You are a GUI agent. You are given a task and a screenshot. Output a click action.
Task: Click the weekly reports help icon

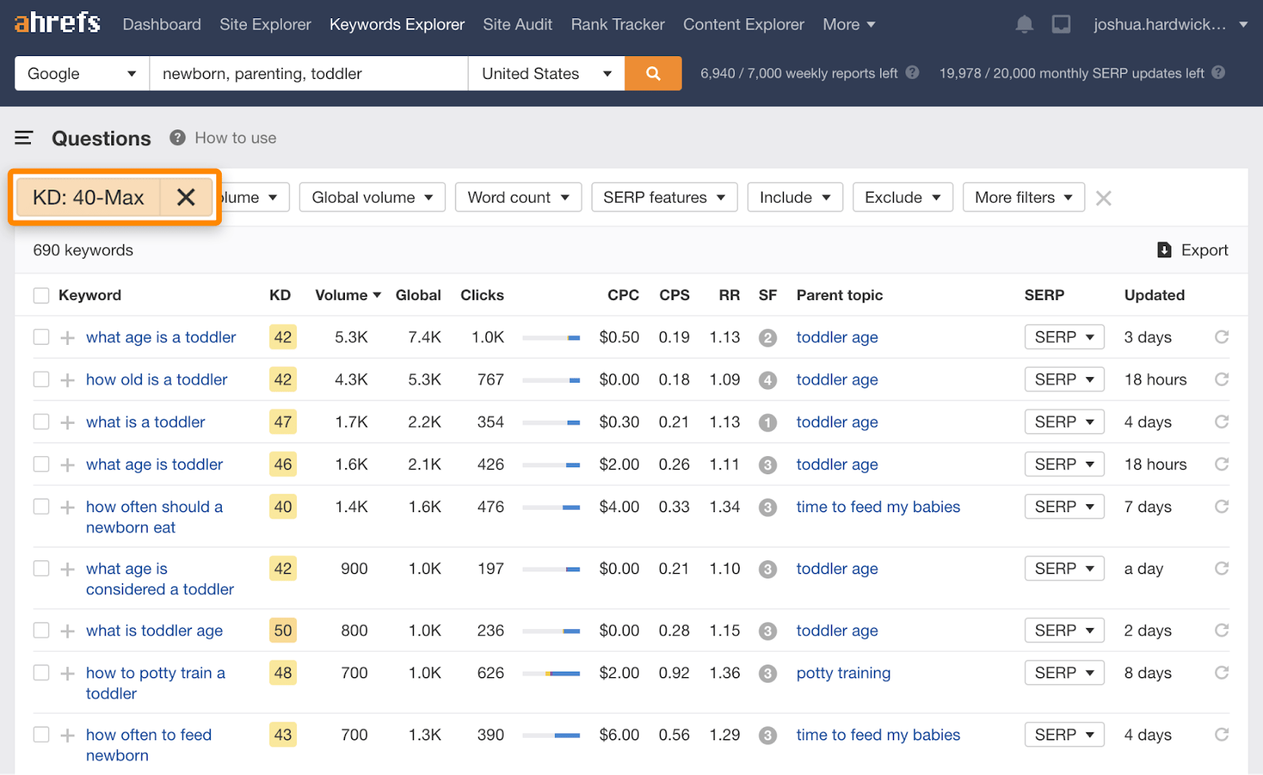913,73
